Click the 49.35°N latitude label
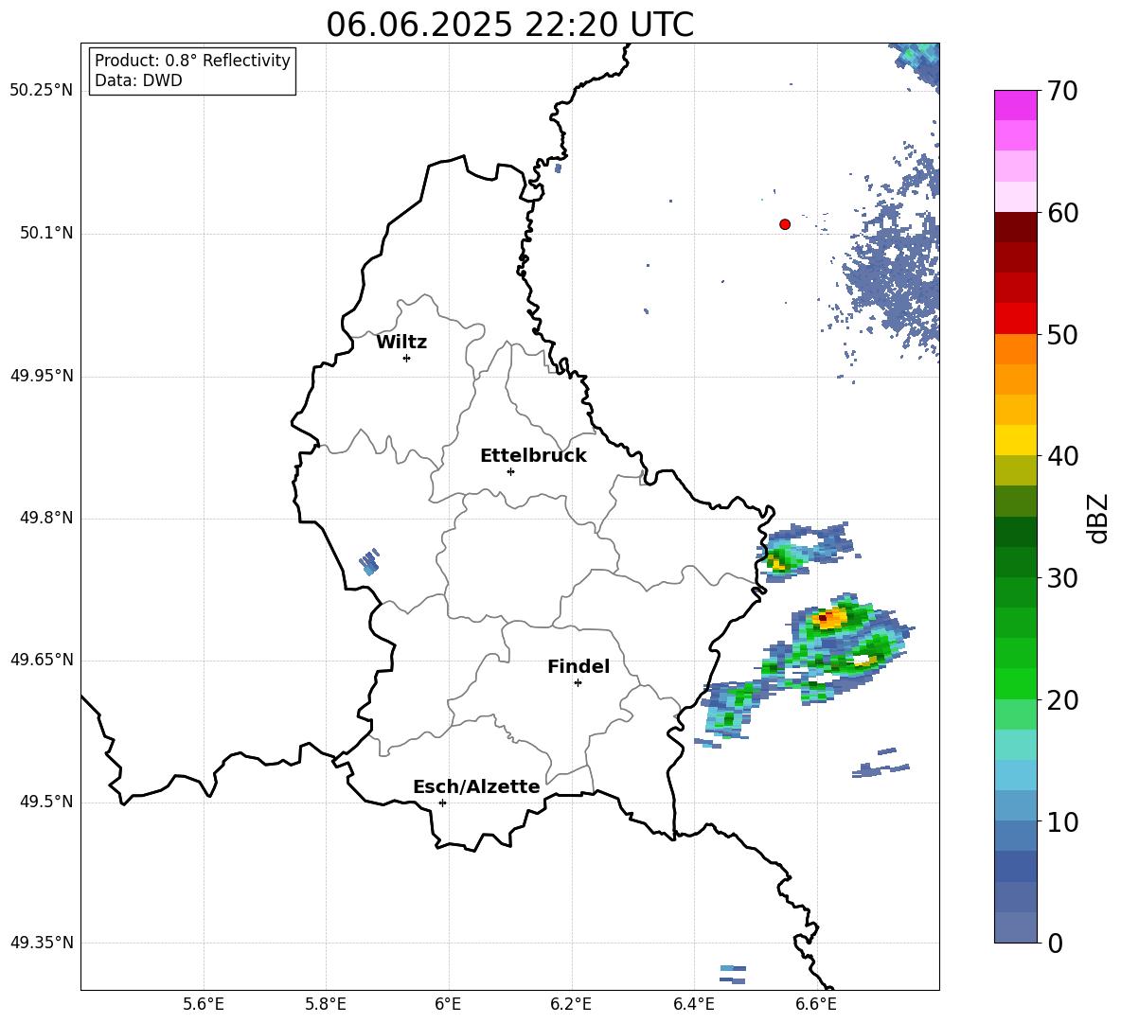Screen dimensions: 1121x1023 pos(42,943)
